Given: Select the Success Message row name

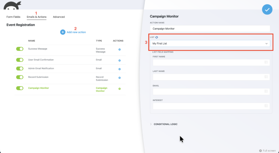Looking at the screenshot, I should [38, 49].
